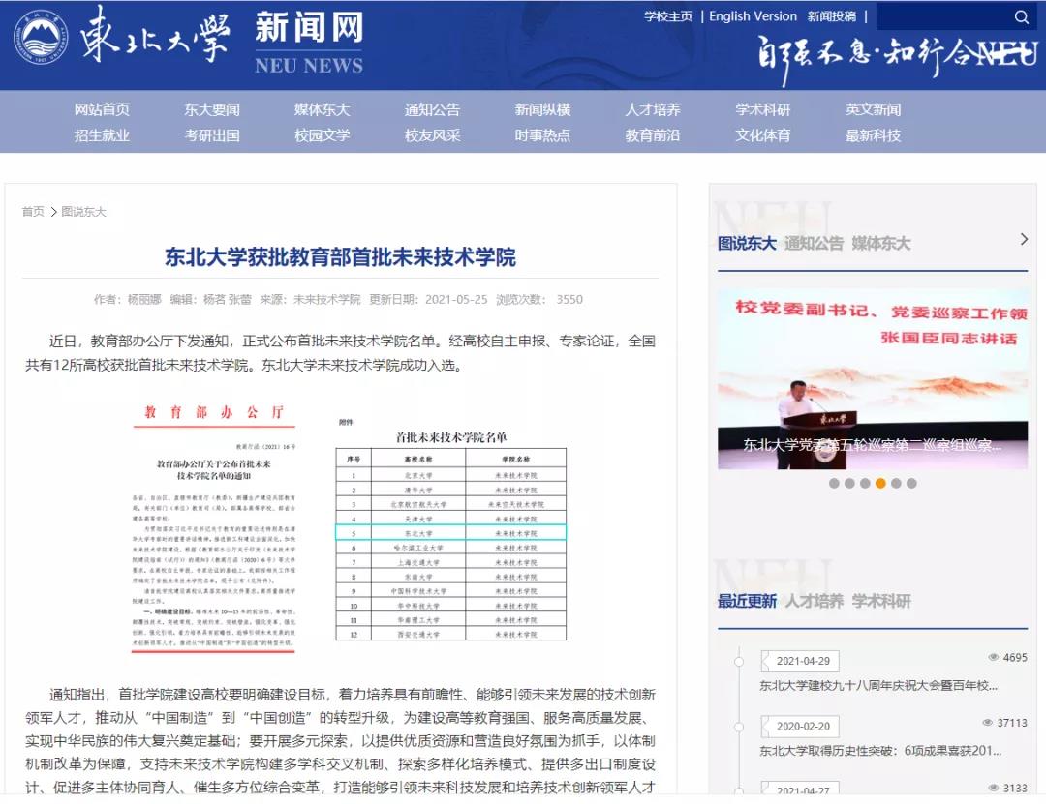Click the eye views icon for 4695
The width and height of the screenshot is (1046, 804).
click(x=994, y=657)
